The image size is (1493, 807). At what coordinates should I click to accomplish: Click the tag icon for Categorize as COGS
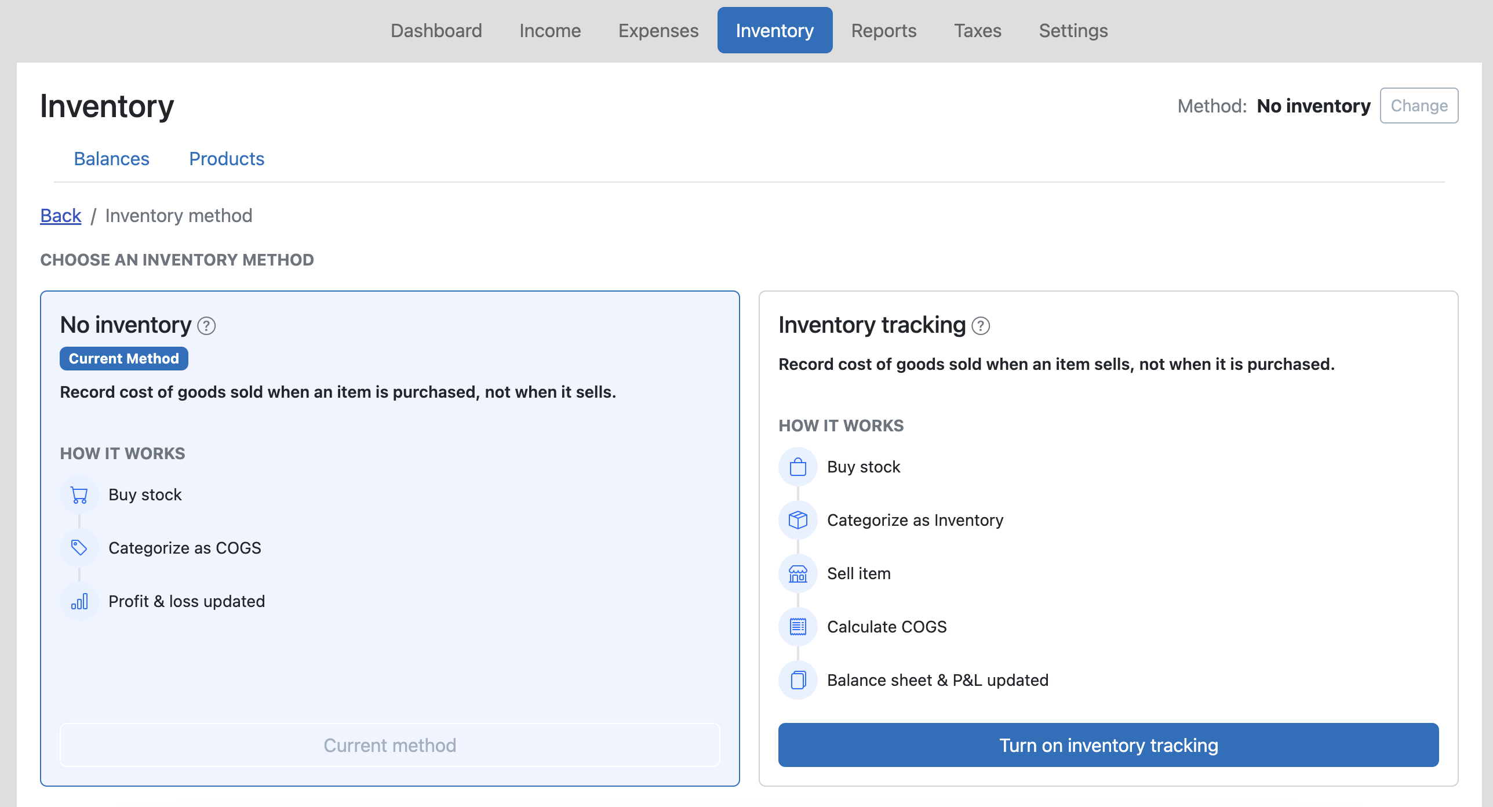pyautogui.click(x=79, y=548)
